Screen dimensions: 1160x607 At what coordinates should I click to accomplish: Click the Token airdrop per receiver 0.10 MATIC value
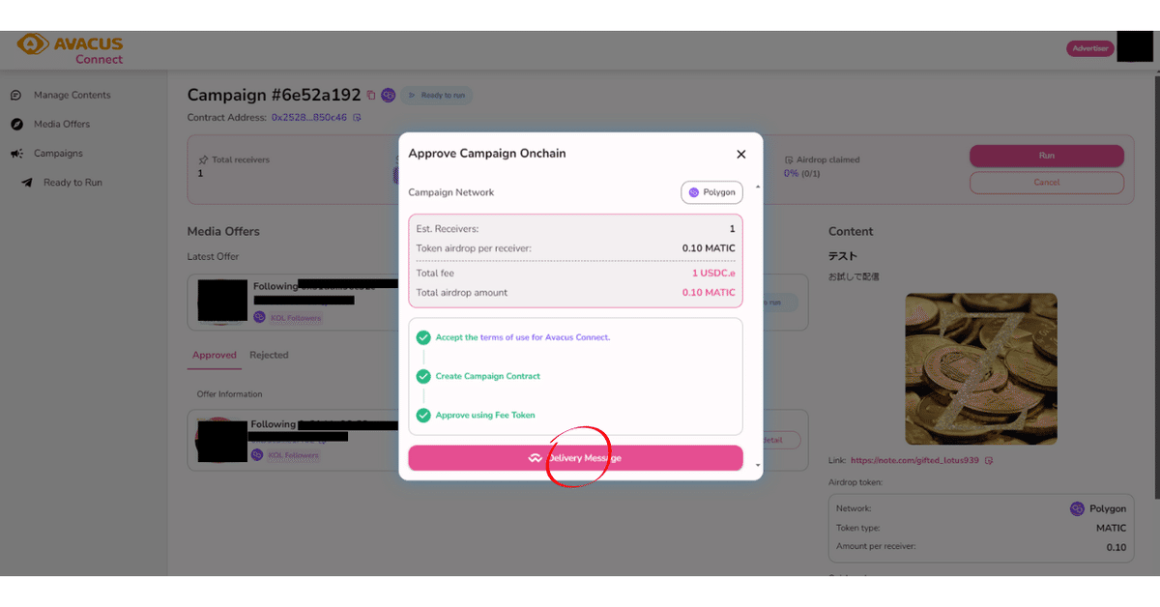pyautogui.click(x=709, y=248)
